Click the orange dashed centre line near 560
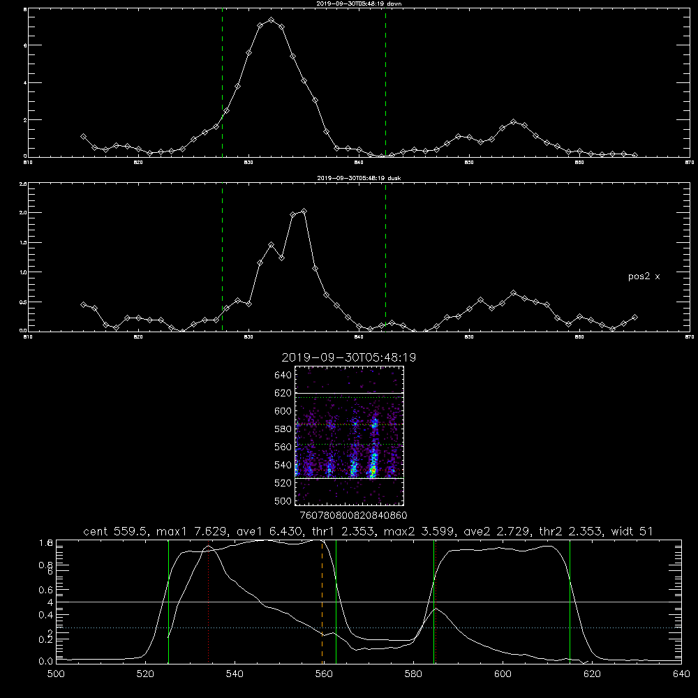Viewport: 698px width, 698px height. (322, 602)
